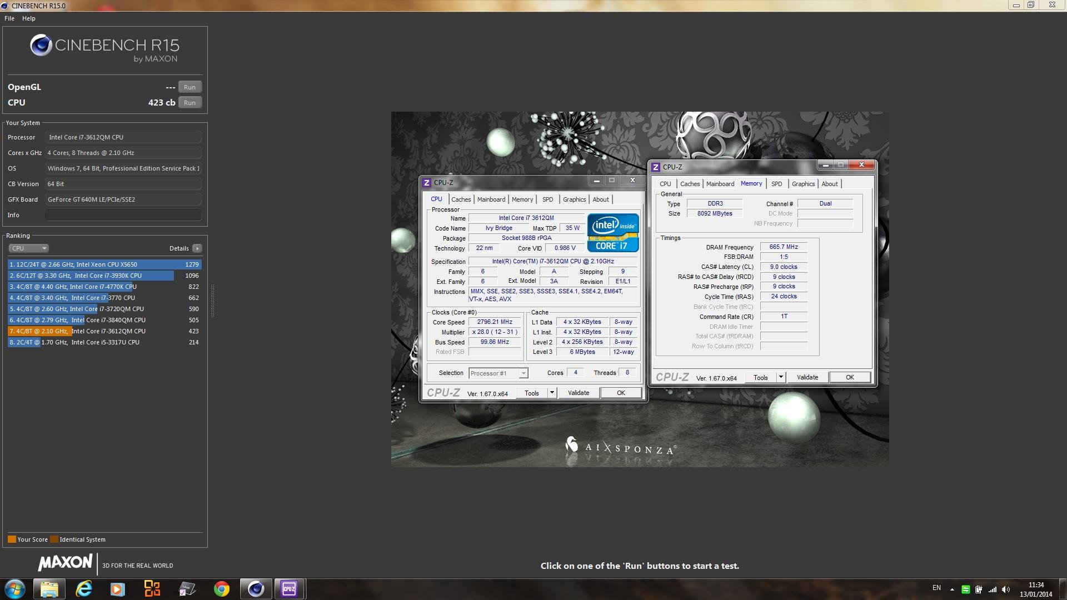Click the laptop checklist taskbar icon
Viewport: 1067px width, 600px height.
pos(187,589)
